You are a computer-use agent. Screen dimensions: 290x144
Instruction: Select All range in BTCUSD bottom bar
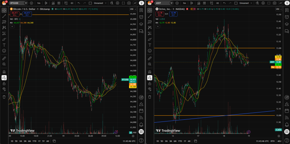[x=48, y=141]
